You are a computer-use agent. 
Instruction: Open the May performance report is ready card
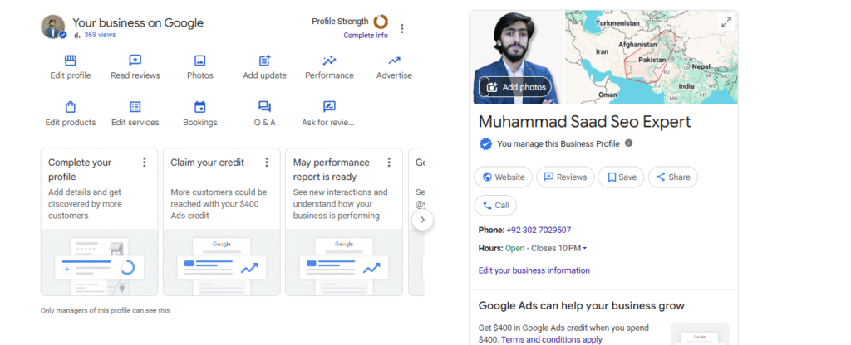344,222
